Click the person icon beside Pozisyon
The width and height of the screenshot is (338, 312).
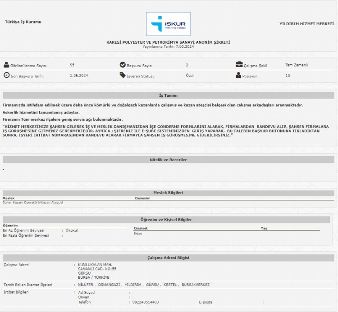coord(238,75)
